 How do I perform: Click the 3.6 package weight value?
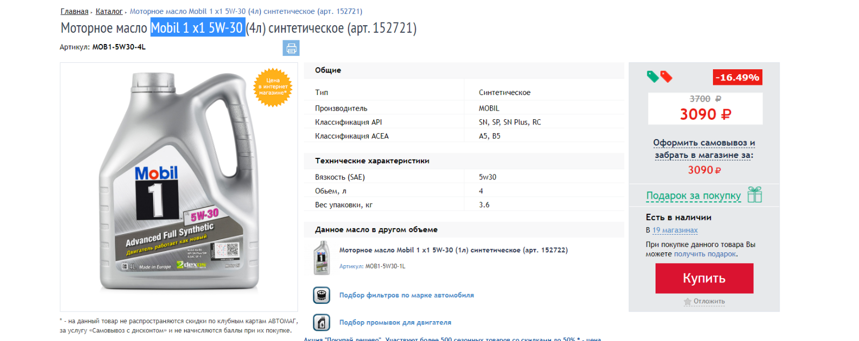[484, 205]
